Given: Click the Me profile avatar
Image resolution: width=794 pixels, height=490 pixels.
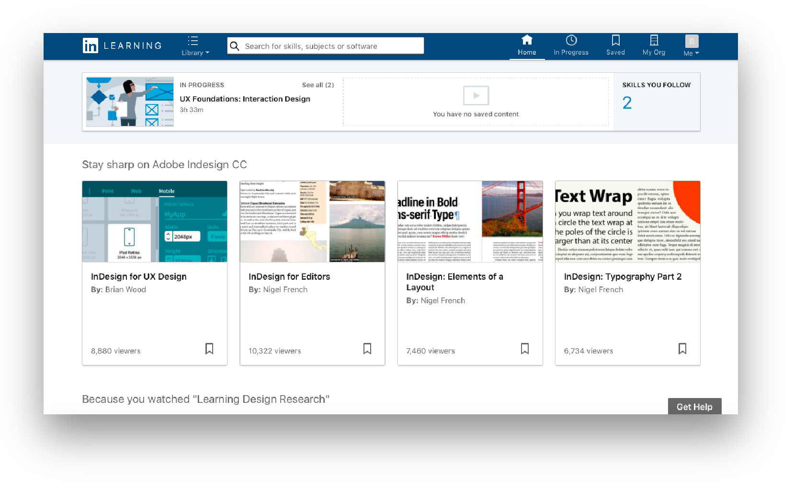Looking at the screenshot, I should (692, 41).
